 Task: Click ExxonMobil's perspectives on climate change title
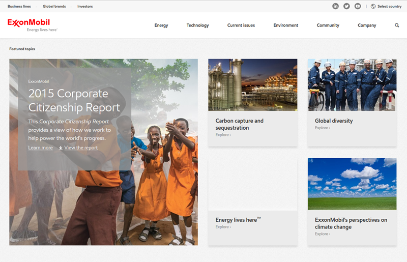coord(351,223)
